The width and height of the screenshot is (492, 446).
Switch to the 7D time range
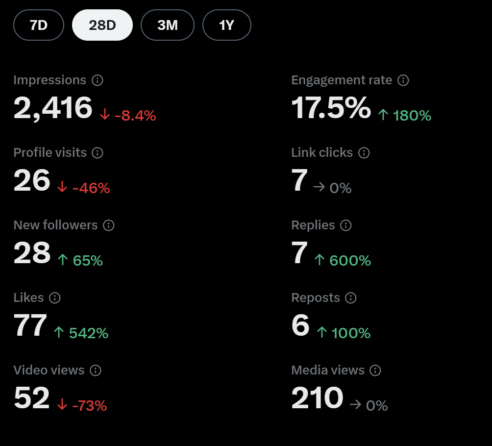coord(39,25)
